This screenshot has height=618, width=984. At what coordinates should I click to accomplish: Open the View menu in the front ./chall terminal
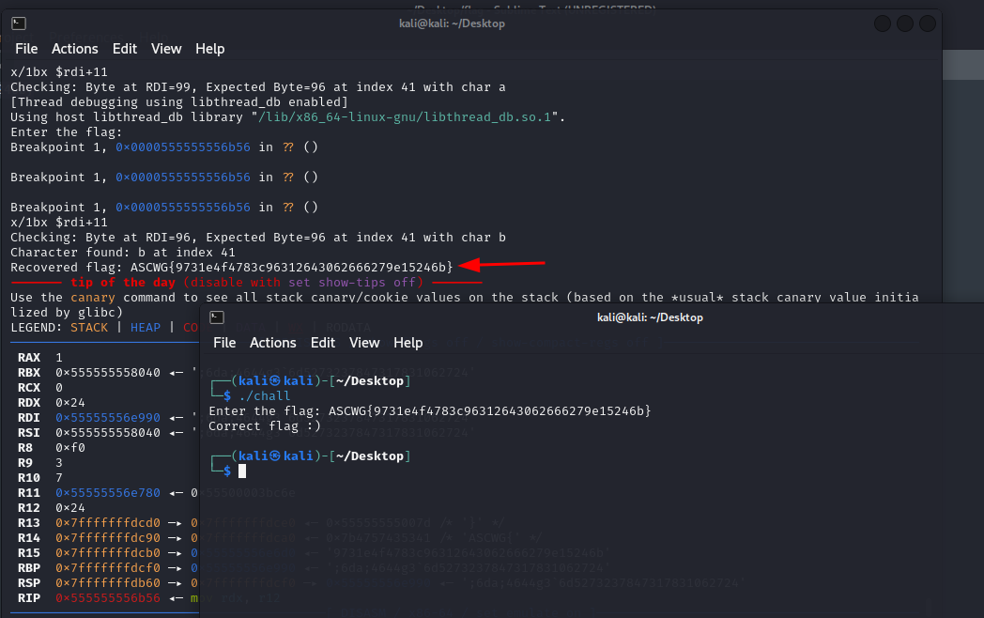click(x=364, y=343)
